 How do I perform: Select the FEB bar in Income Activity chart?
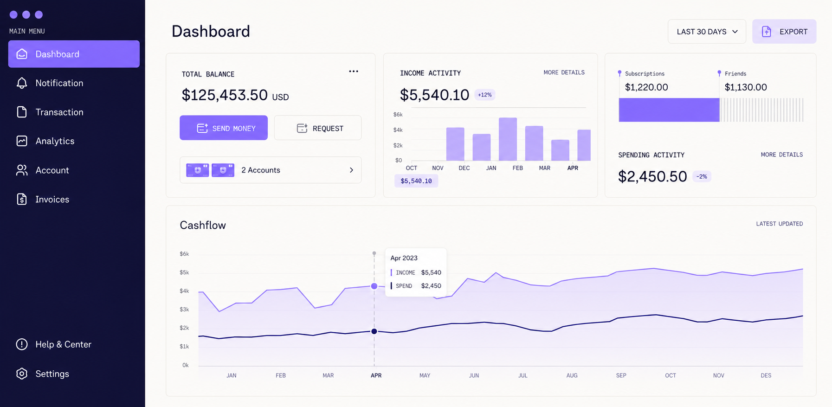click(508, 139)
